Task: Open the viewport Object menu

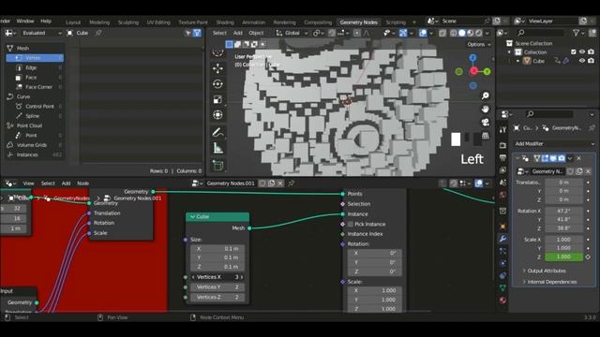Action: coord(256,34)
